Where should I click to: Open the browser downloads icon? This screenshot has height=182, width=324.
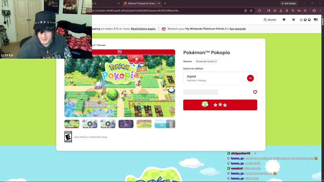pos(281,11)
